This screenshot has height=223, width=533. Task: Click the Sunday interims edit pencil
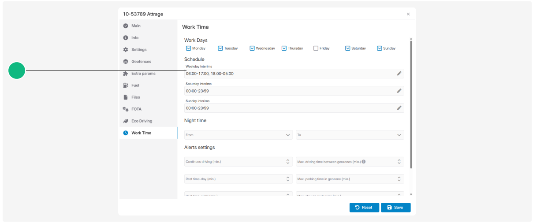tap(399, 108)
